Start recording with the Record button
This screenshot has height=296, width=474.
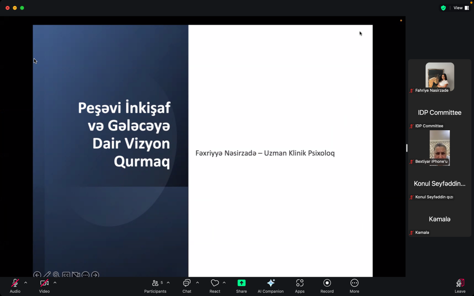tap(327, 286)
